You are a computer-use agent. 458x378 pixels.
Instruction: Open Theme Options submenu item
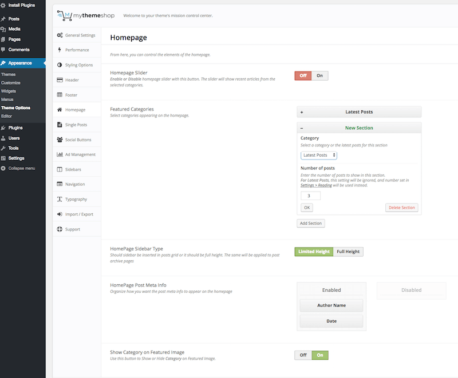[15, 108]
